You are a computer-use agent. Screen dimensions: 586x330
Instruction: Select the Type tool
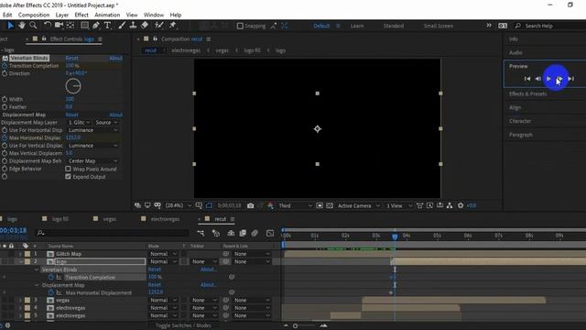[x=108, y=25]
